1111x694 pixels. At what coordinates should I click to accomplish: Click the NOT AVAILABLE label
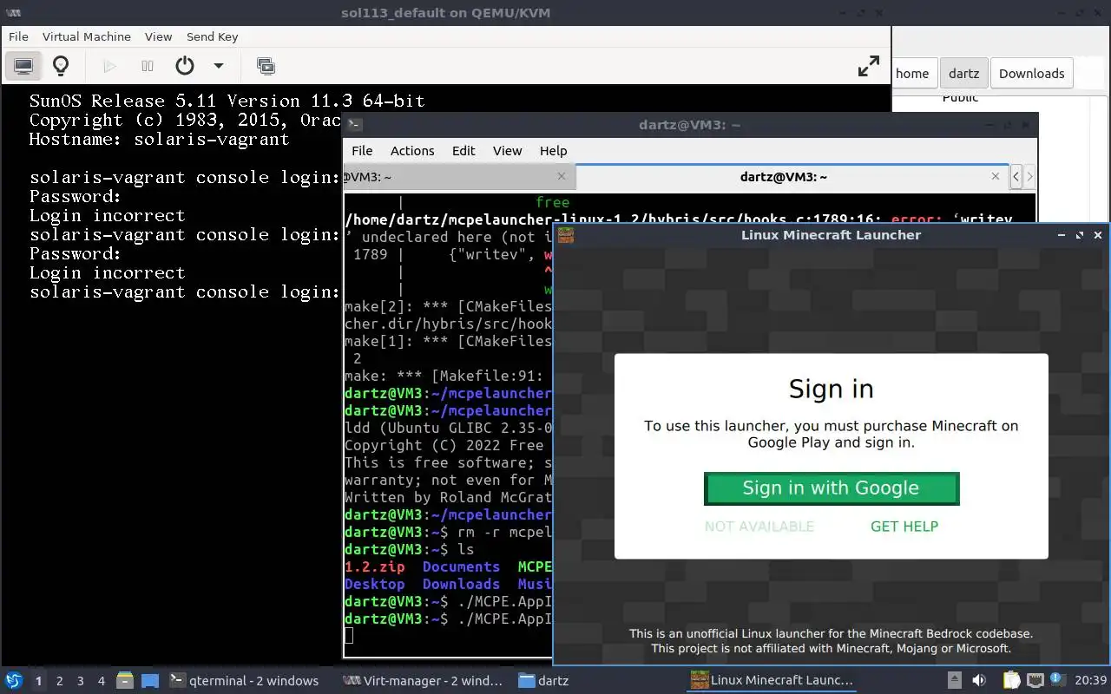(759, 527)
